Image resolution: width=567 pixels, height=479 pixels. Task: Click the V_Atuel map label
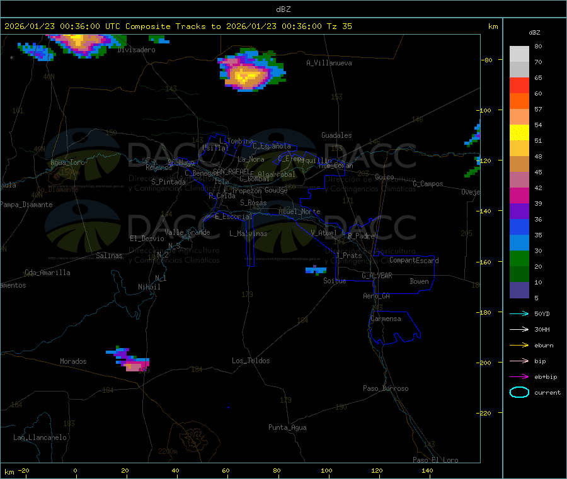324,233
